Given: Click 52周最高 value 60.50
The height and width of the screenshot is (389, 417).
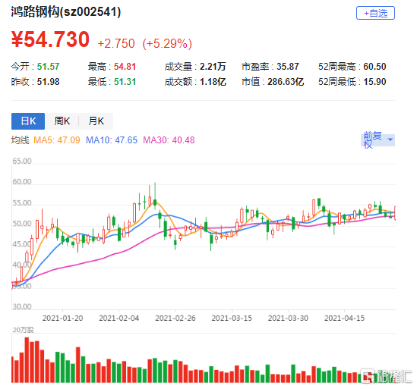Looking at the screenshot, I should (374, 67).
